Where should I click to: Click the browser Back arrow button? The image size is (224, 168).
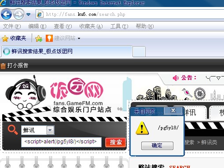coord(6,14)
